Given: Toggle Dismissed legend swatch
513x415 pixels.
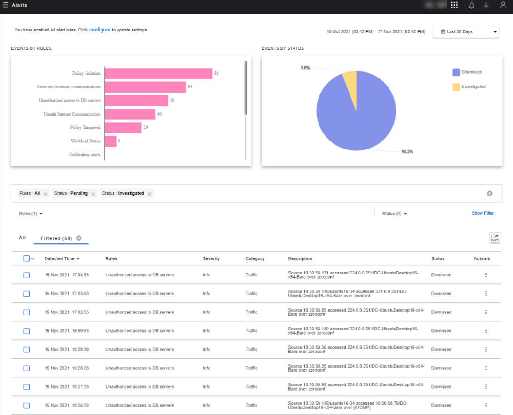Looking at the screenshot, I should [456, 72].
